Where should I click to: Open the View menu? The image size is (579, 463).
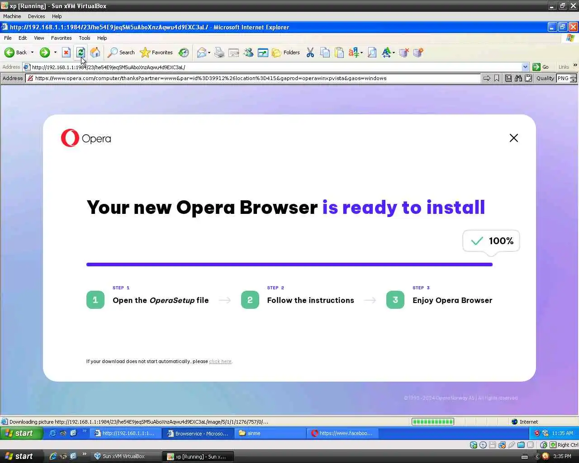tap(39, 38)
